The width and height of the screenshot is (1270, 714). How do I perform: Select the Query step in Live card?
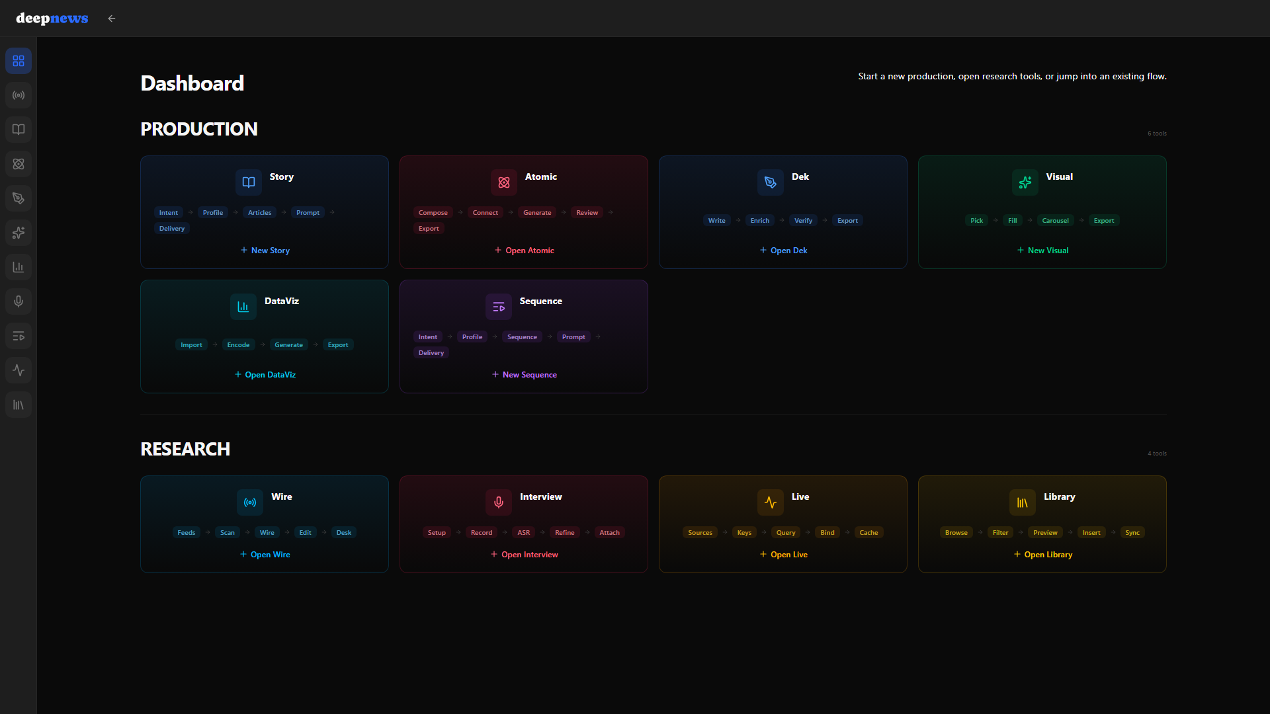point(785,533)
